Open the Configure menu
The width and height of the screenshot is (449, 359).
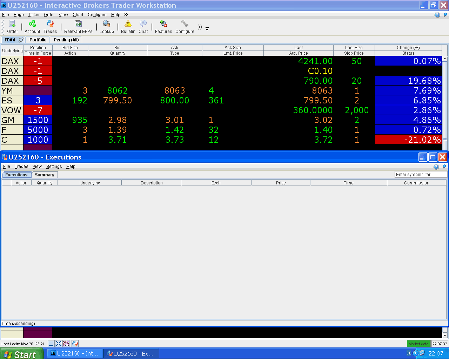pyautogui.click(x=97, y=15)
